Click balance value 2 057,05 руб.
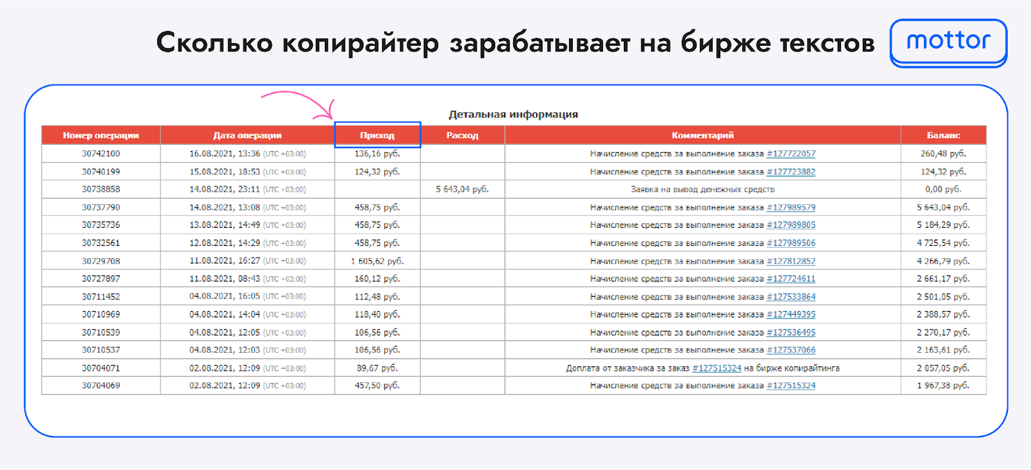This screenshot has width=1031, height=470. 943,368
